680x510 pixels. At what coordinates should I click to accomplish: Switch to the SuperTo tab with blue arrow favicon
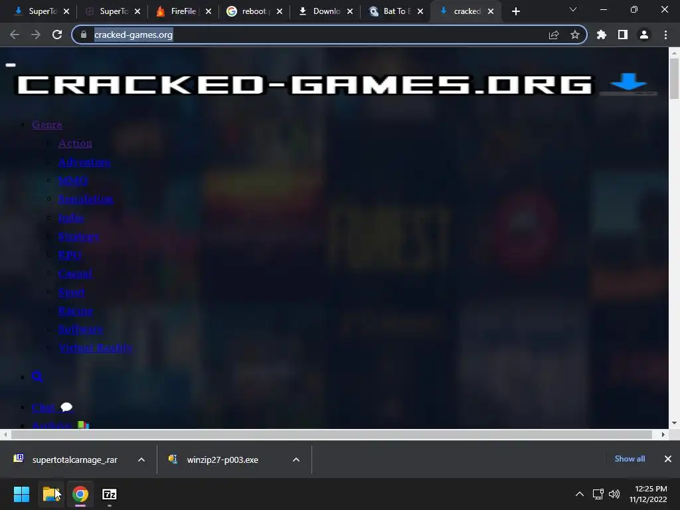pos(42,11)
